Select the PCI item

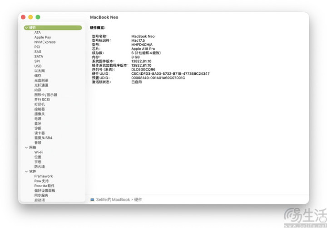point(37,47)
